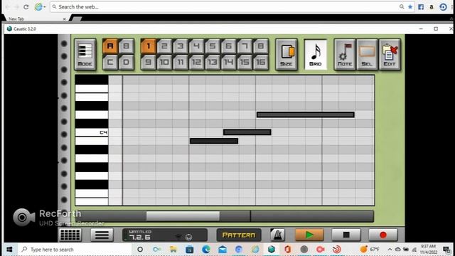
Task: Switch to pattern slot 15
Action: click(x=245, y=62)
